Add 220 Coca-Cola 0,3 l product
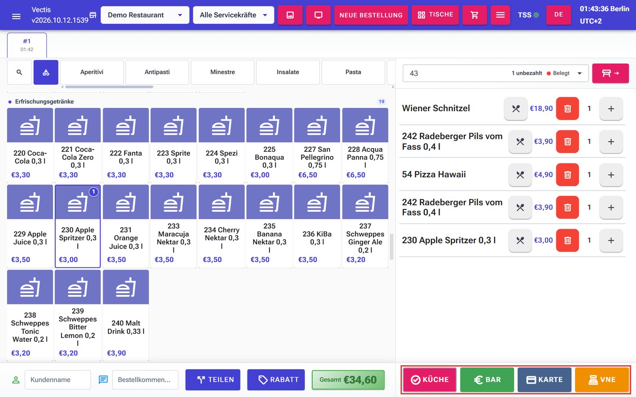636x397 pixels. point(30,145)
